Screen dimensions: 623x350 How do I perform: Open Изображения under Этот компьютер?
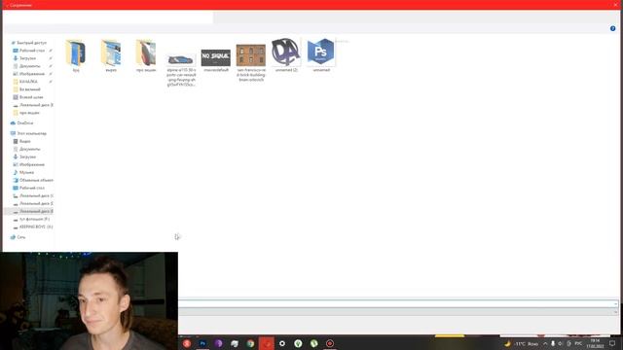pyautogui.click(x=28, y=164)
